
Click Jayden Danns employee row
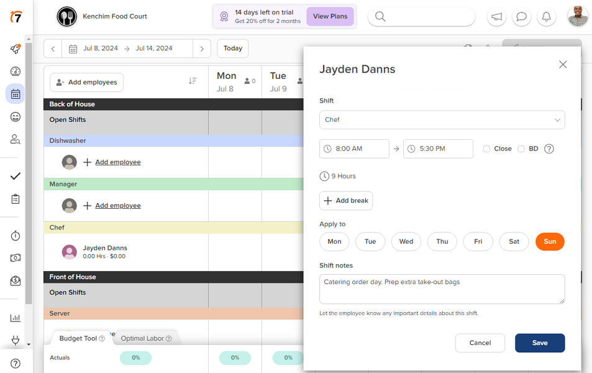[126, 252]
